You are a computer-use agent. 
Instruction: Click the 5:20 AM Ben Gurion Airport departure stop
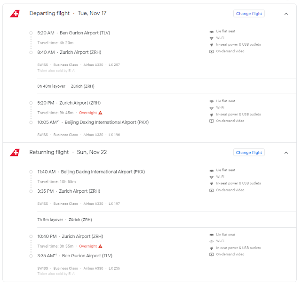tap(73, 33)
